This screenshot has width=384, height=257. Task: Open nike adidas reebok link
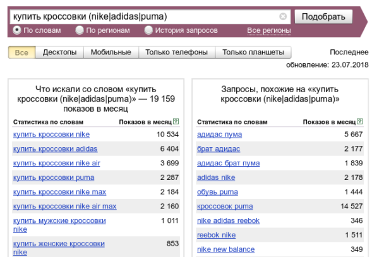[x=228, y=221]
